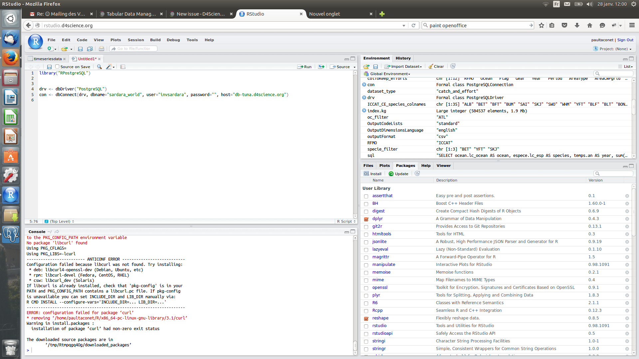
Task: Click the packages search field
Action: click(613, 174)
